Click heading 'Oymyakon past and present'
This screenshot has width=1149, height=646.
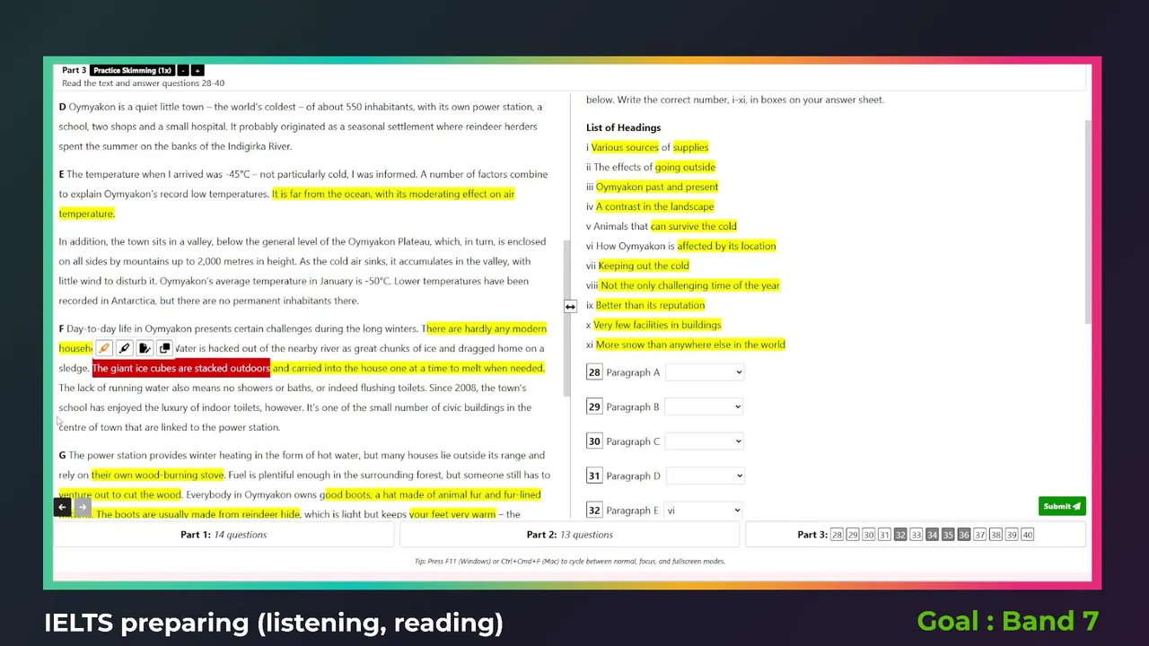click(x=653, y=187)
